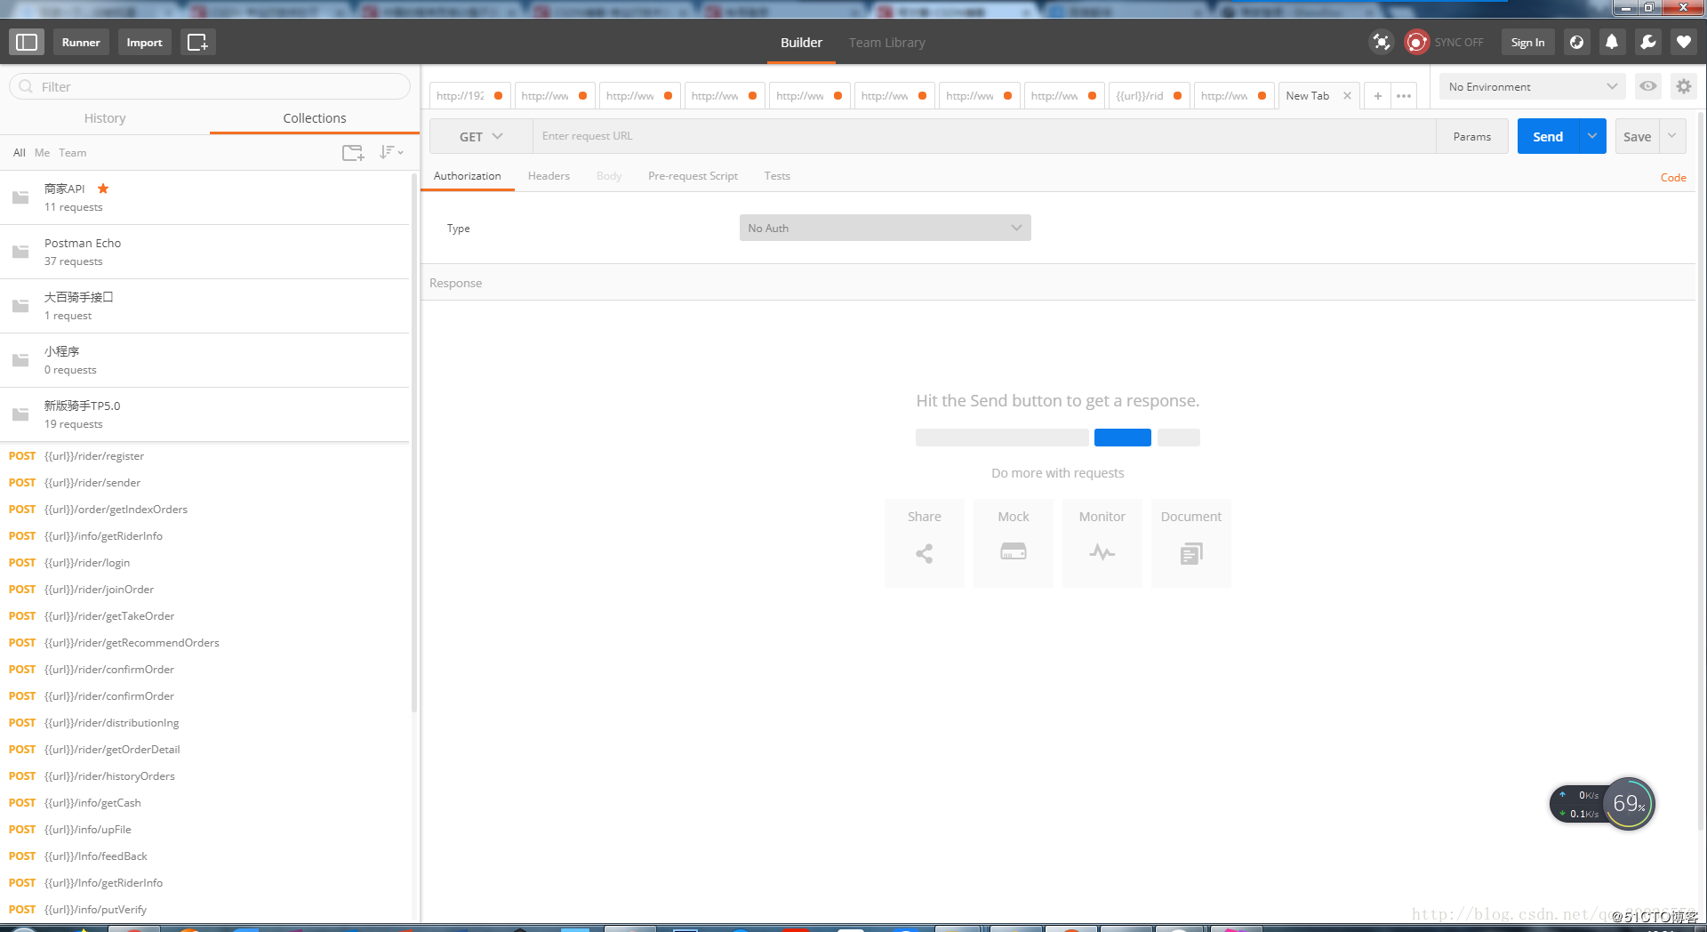The image size is (1707, 932).
Task: Select the Builder tab
Action: [x=801, y=43]
